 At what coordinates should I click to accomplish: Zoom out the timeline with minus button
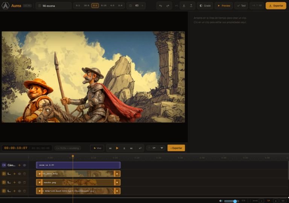(262, 201)
